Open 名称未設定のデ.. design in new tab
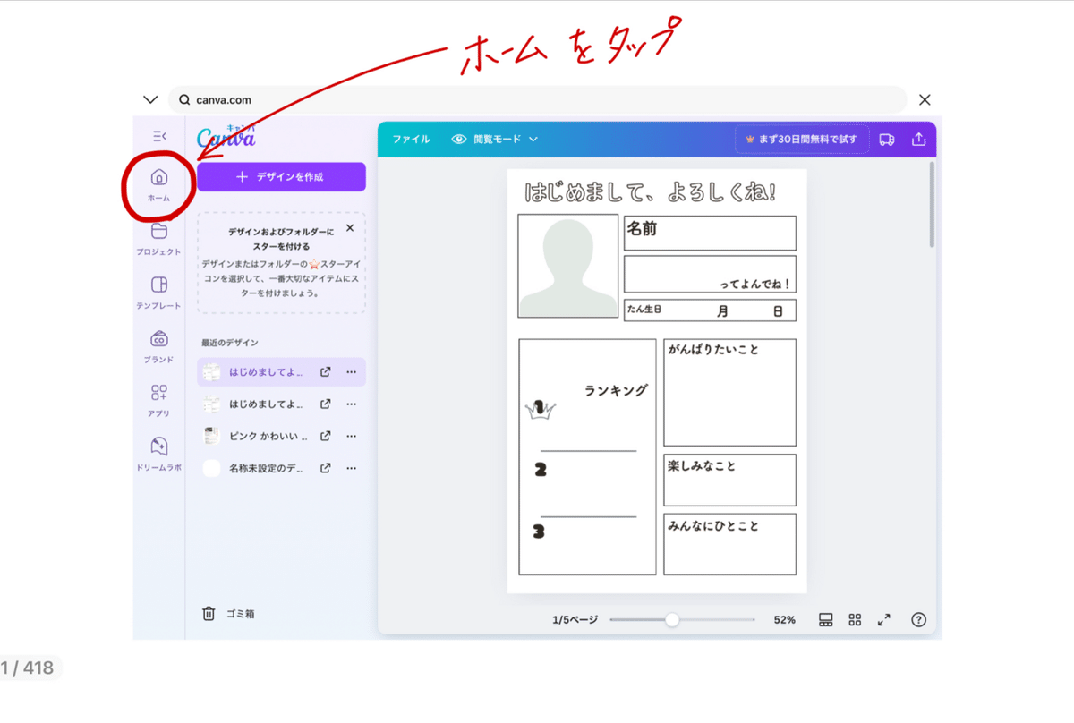This screenshot has width=1074, height=723. pyautogui.click(x=326, y=468)
